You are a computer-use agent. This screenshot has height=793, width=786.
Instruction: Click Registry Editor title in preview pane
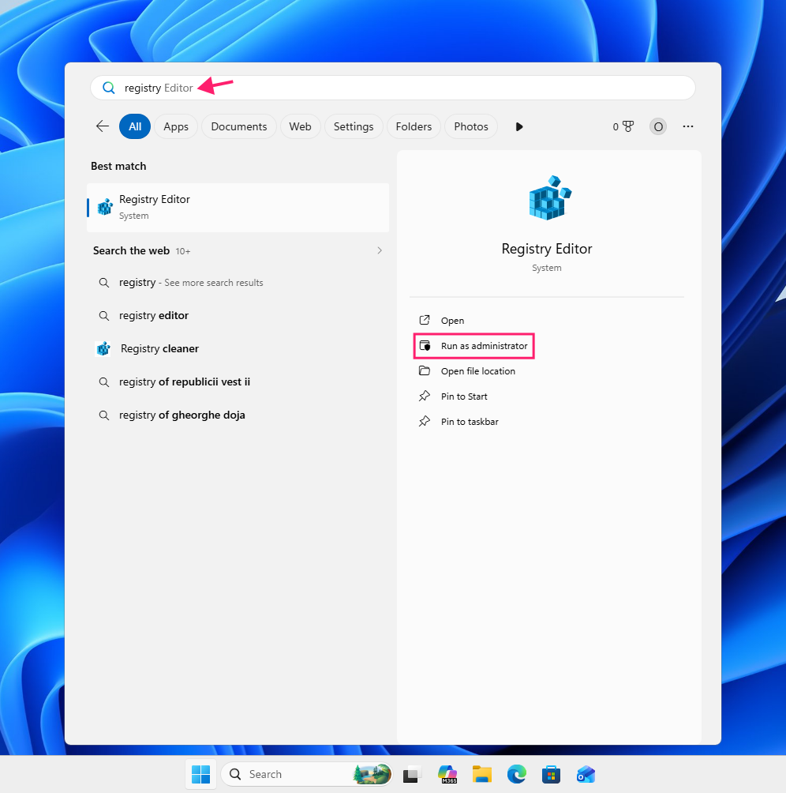(x=547, y=249)
